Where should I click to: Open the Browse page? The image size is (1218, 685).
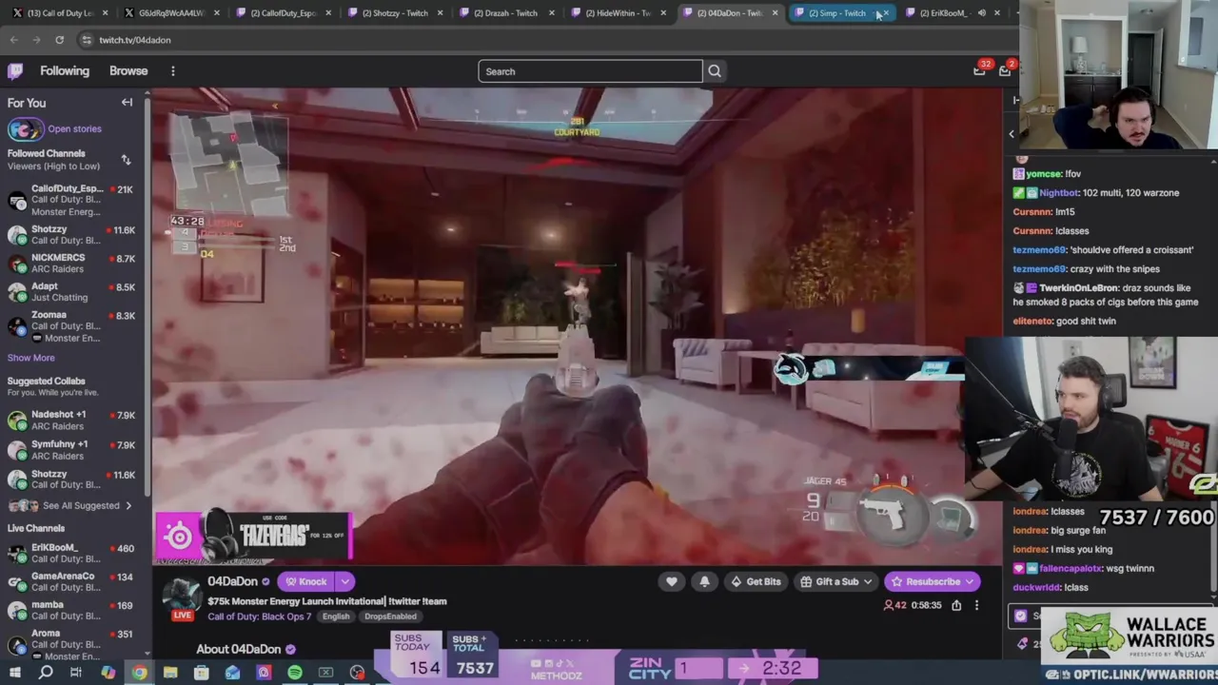(x=128, y=71)
